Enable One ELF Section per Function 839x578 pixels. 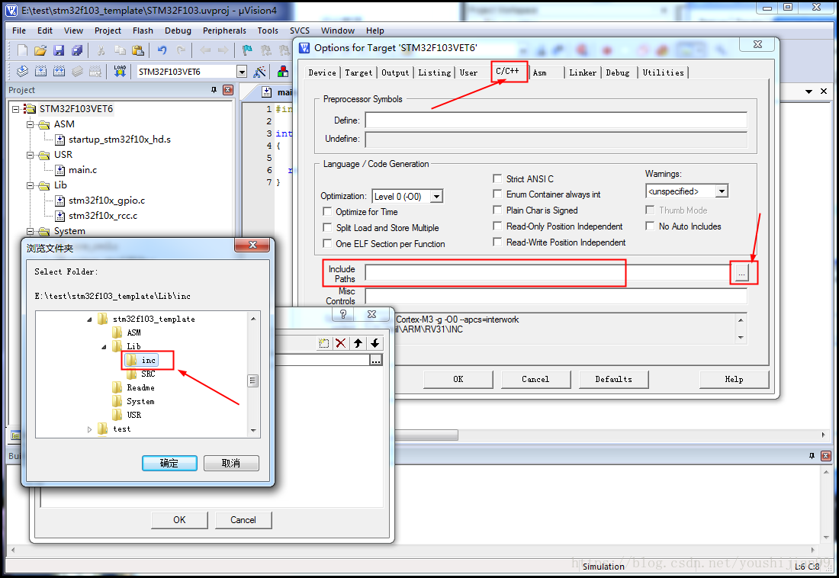(327, 243)
